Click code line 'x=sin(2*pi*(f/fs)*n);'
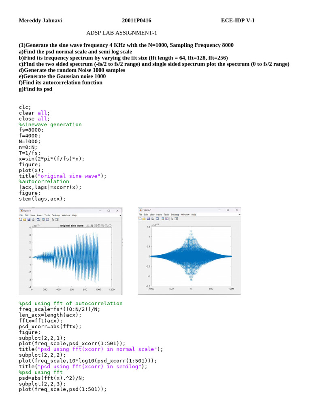Image resolution: width=311 pixels, height=414 pixels. click(x=51, y=158)
